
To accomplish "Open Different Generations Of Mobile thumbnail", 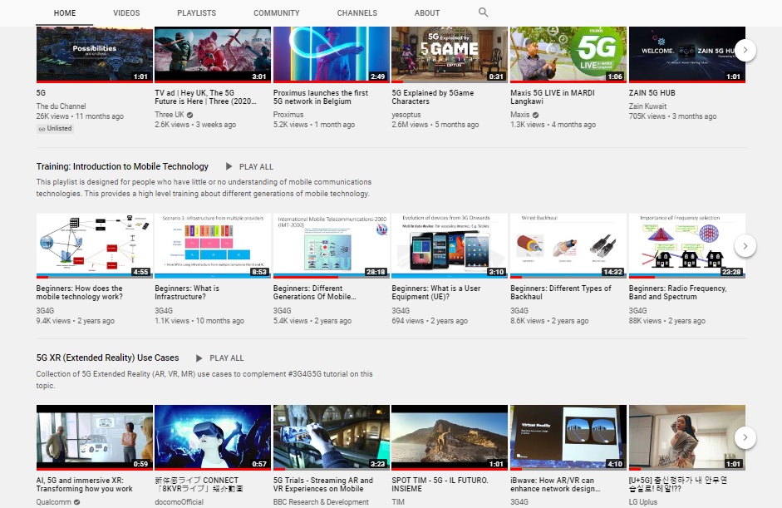I will (331, 245).
